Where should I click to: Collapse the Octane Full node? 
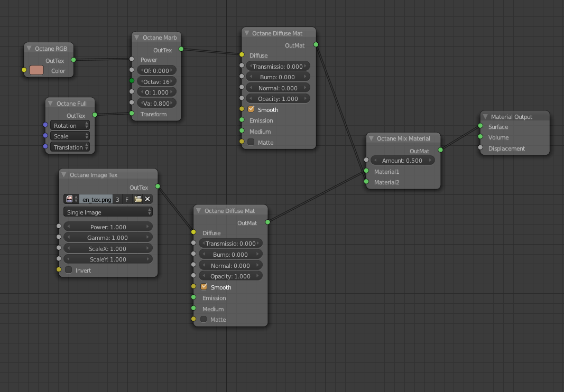pos(50,103)
